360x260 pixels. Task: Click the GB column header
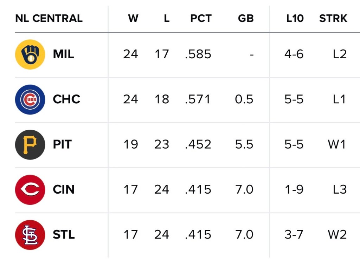(245, 18)
